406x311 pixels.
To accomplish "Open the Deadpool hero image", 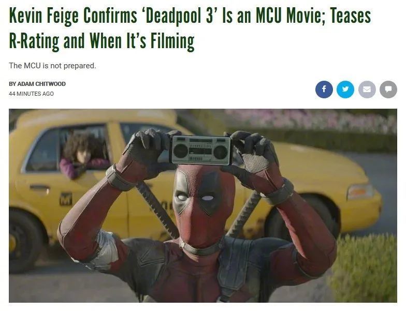I will [x=203, y=205].
